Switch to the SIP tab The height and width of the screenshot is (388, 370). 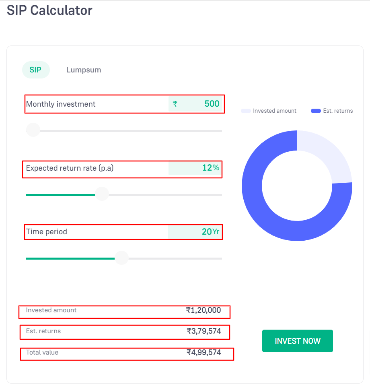tap(35, 70)
